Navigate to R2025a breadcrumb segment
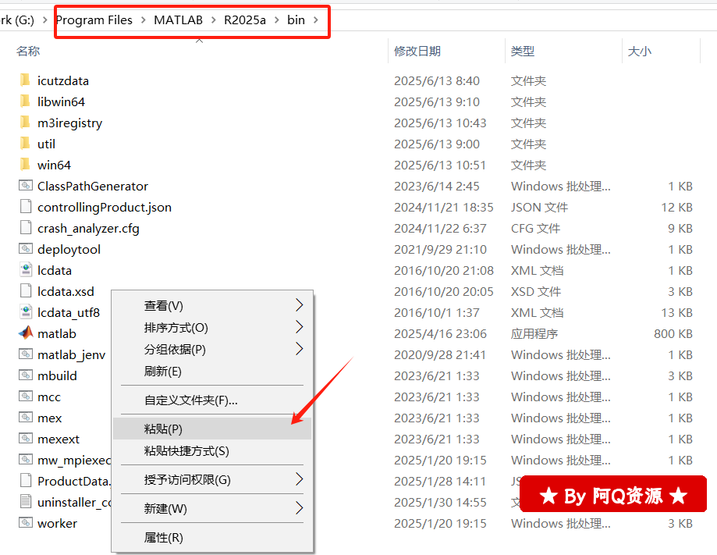The image size is (717, 555). coord(245,20)
